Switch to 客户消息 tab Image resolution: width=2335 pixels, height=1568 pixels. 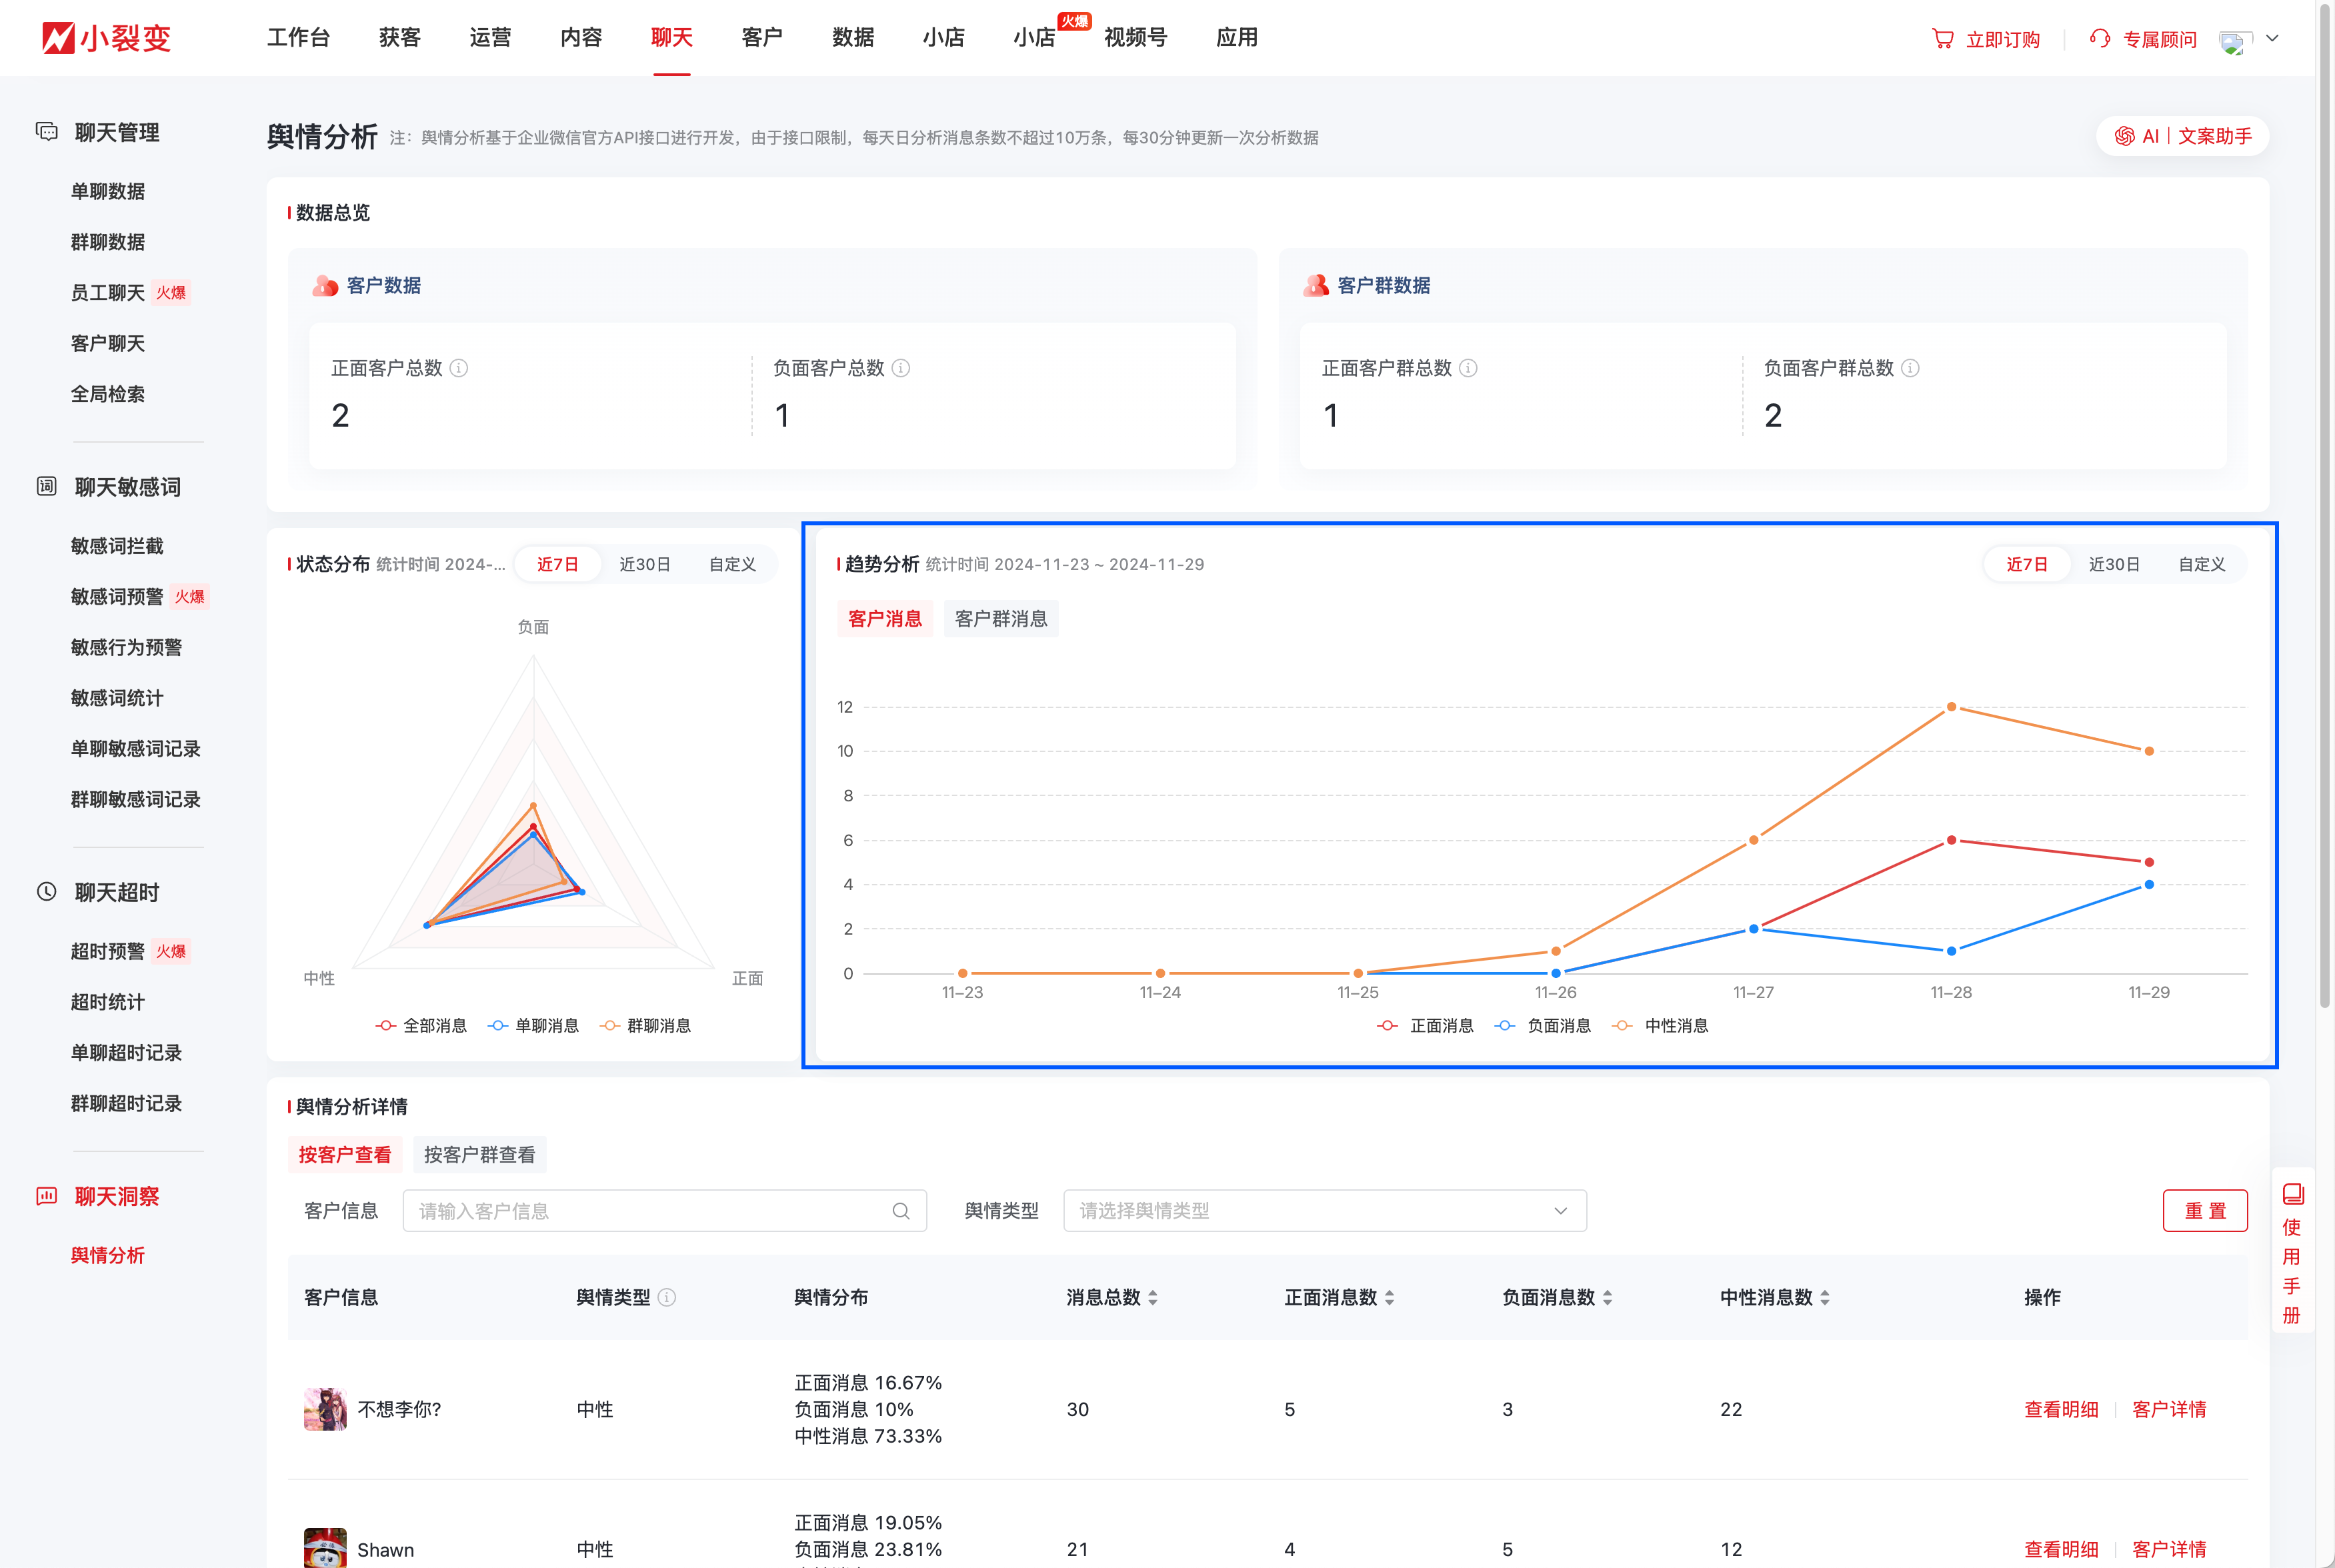[x=885, y=619]
